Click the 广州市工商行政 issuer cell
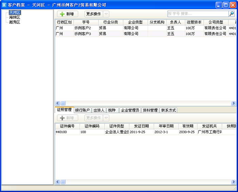This screenshot has width=238, height=192. (x=209, y=132)
